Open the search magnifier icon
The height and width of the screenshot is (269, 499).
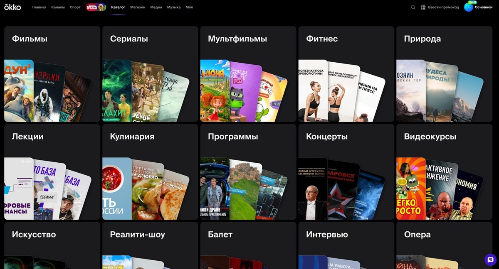tap(413, 7)
